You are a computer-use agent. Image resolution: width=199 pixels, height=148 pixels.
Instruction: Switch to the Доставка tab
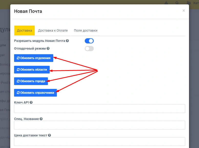pyautogui.click(x=24, y=30)
